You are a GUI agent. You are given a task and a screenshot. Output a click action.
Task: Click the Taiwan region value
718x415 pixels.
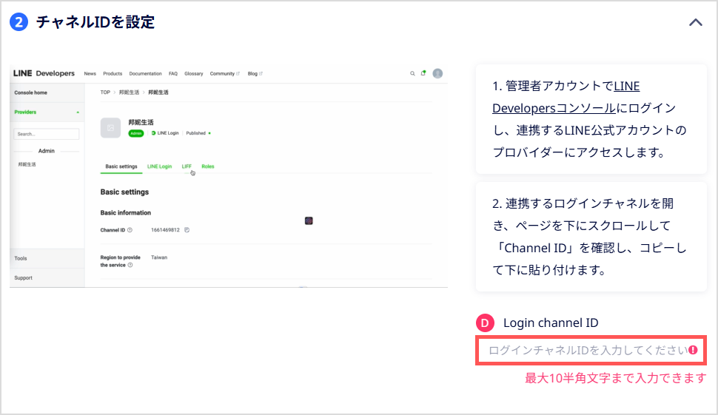point(159,257)
